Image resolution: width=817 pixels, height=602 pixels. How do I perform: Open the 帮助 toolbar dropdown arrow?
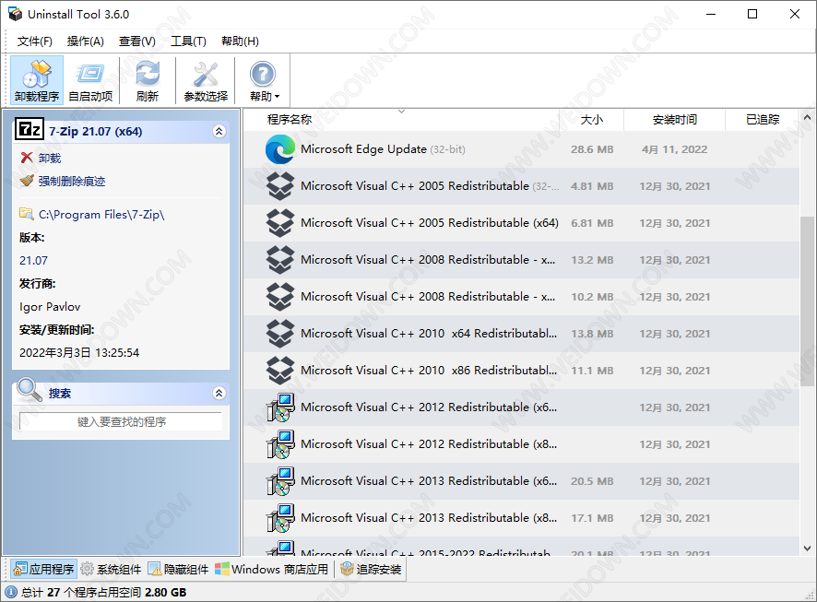pyautogui.click(x=278, y=97)
